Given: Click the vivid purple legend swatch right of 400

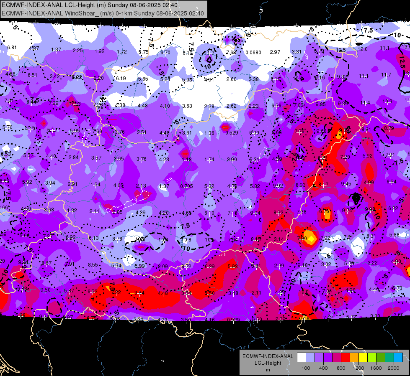Looking at the screenshot, I should coord(328,358).
